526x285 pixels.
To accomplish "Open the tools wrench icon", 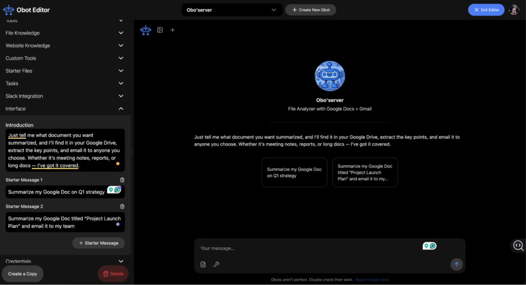I will click(x=216, y=264).
